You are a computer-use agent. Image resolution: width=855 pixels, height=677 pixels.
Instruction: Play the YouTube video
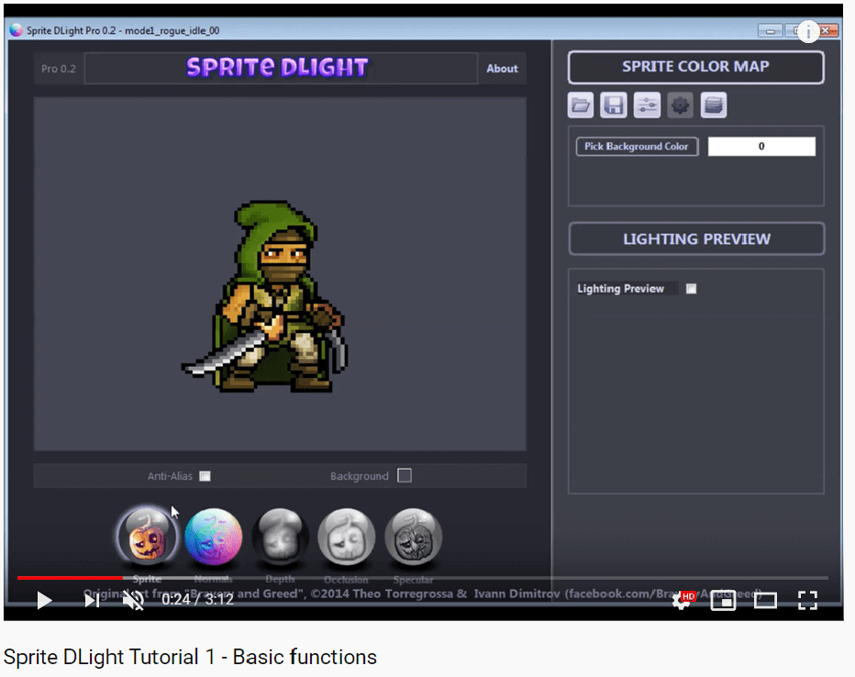click(x=44, y=600)
